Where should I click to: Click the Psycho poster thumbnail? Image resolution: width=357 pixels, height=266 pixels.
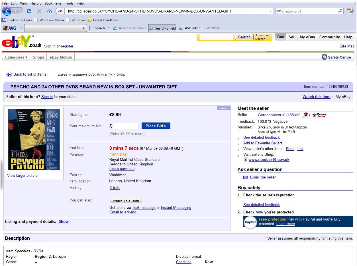34,140
